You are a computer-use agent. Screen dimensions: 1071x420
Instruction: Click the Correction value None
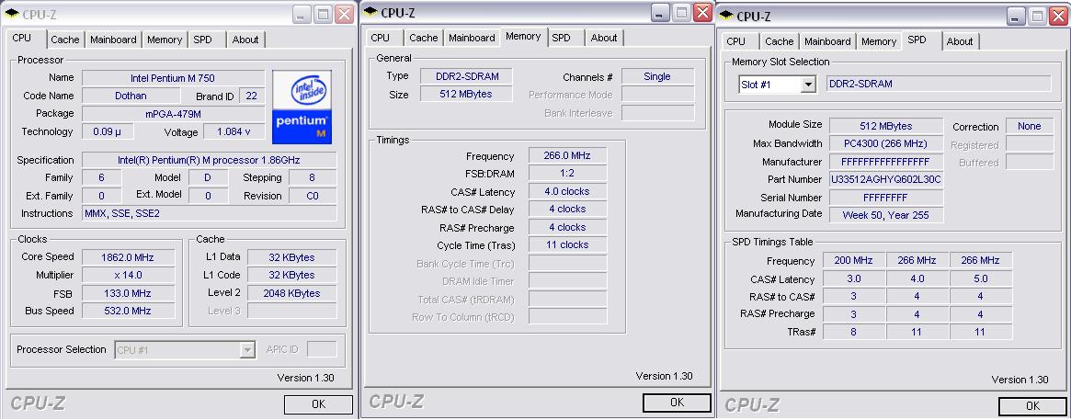pyautogui.click(x=1030, y=126)
